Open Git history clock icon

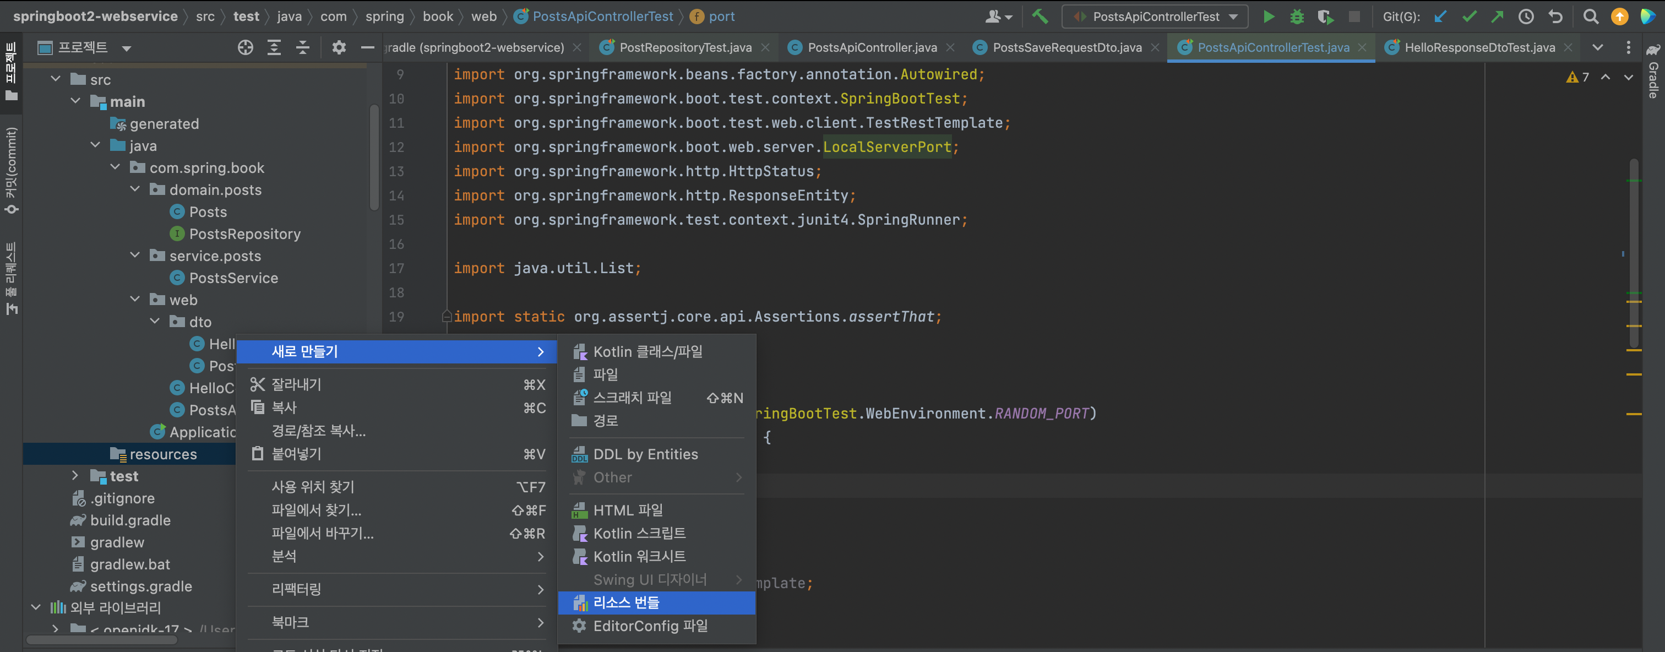pyautogui.click(x=1525, y=17)
